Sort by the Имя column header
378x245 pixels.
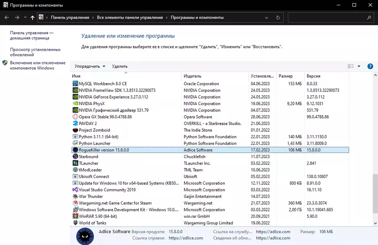pyautogui.click(x=126, y=76)
